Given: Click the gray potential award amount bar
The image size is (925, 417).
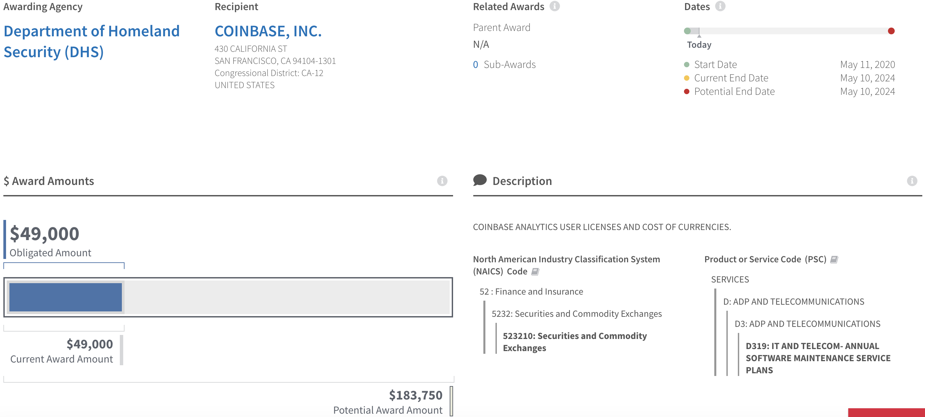Looking at the screenshot, I should pos(287,297).
